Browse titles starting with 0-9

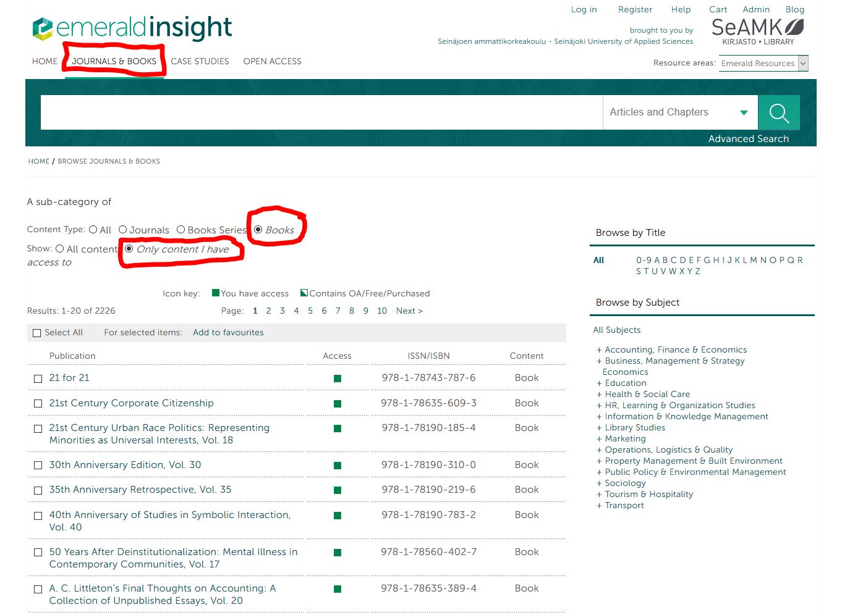point(644,260)
